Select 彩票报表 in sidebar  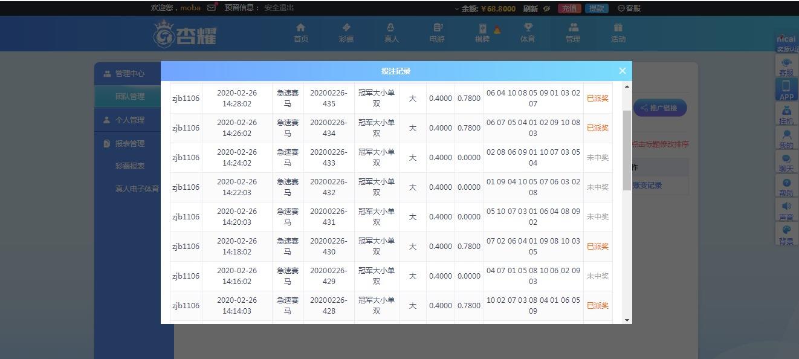tap(130, 166)
